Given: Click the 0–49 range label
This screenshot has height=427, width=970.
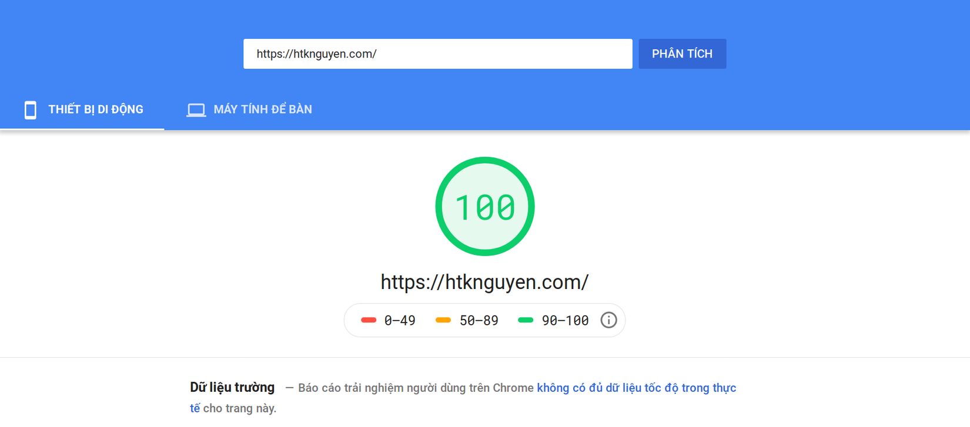Looking at the screenshot, I should click(x=400, y=321).
